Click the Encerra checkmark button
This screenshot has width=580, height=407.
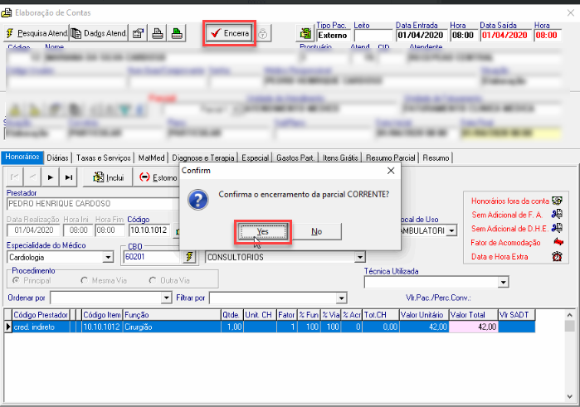(229, 33)
